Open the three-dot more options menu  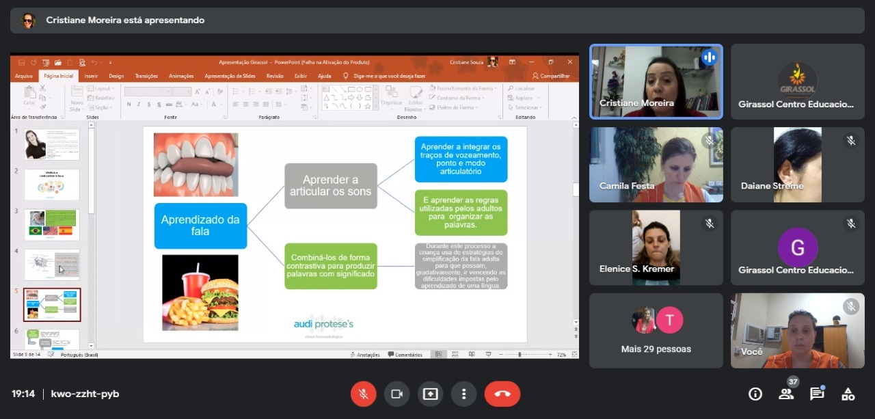pos(463,394)
